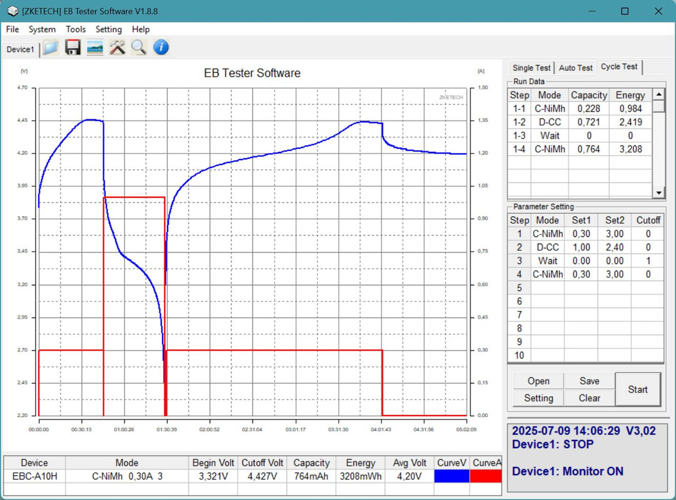Click the Device1: STOP status text
Viewport: 676px width, 500px height.
553,444
